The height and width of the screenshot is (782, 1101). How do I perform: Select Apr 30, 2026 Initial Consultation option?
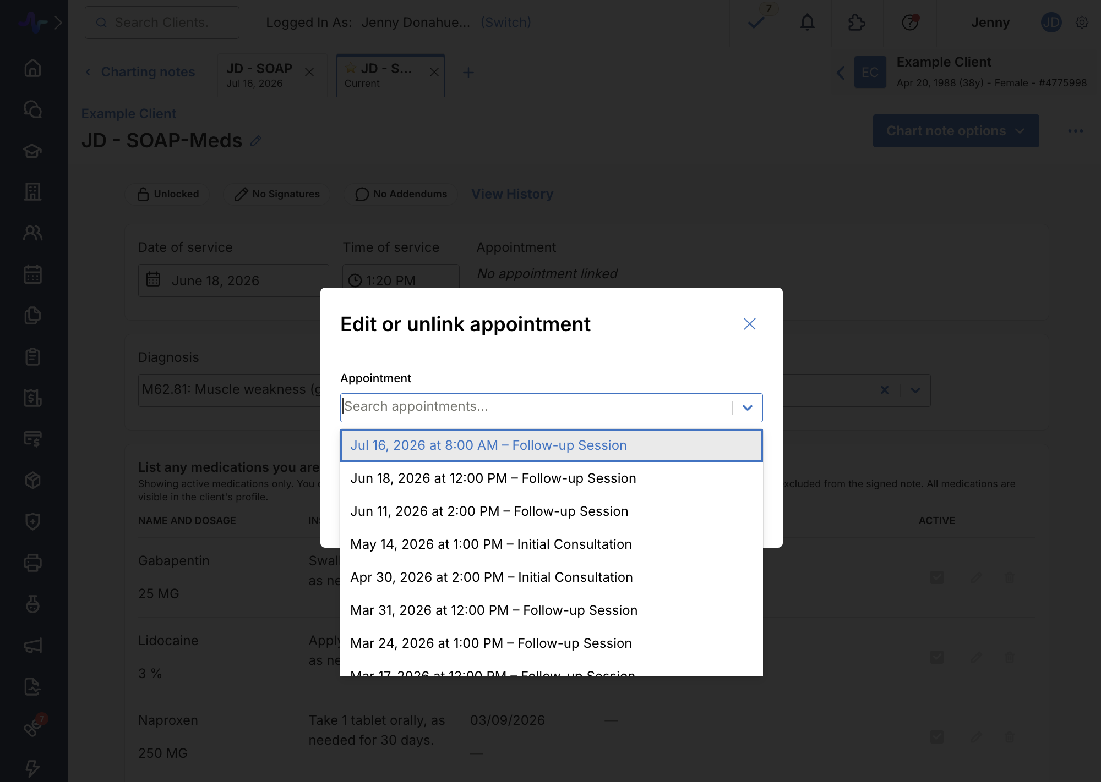[x=552, y=577]
